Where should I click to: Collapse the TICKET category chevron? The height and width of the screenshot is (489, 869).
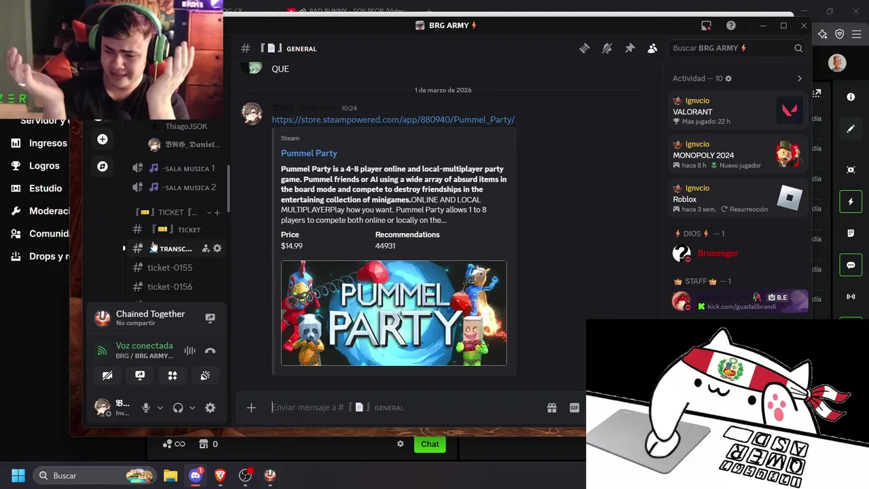coord(209,213)
